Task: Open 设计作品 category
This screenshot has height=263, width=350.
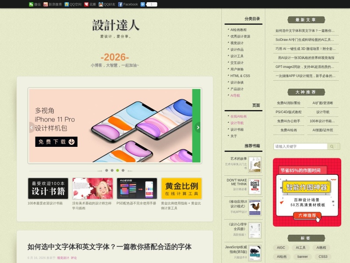Action: [x=237, y=50]
